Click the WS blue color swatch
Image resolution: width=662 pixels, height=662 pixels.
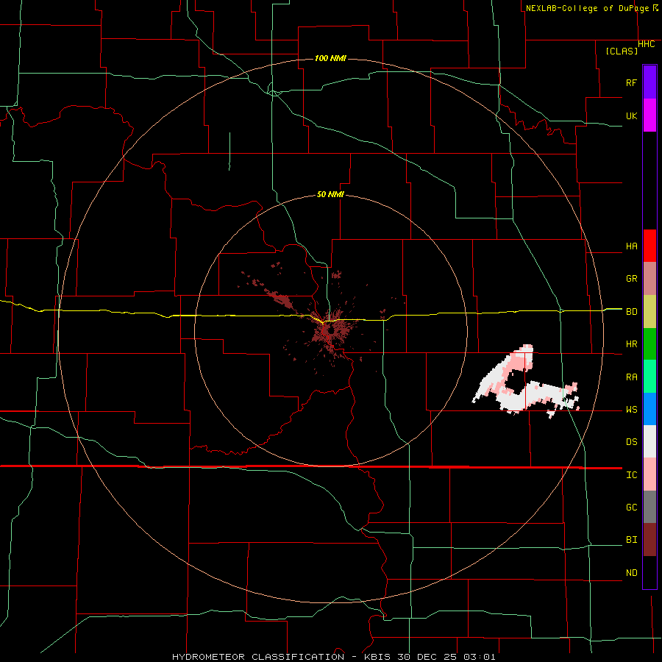pos(649,409)
